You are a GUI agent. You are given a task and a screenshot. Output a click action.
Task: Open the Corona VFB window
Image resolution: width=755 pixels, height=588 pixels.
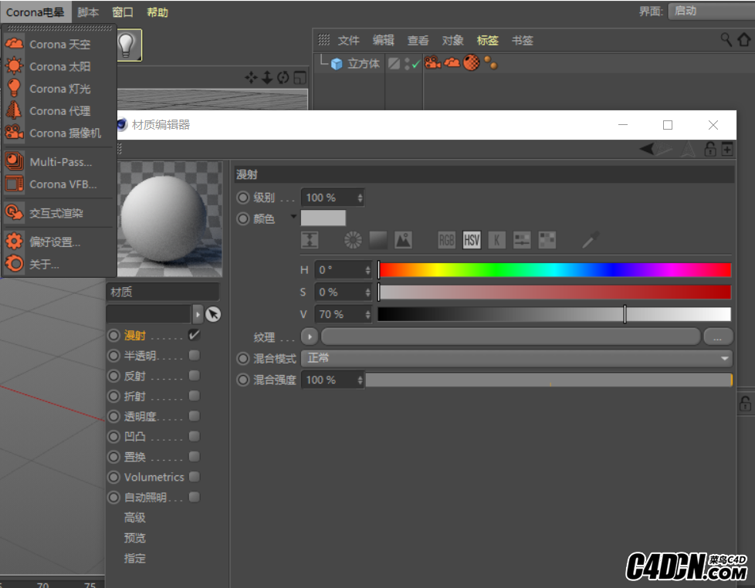(59, 184)
